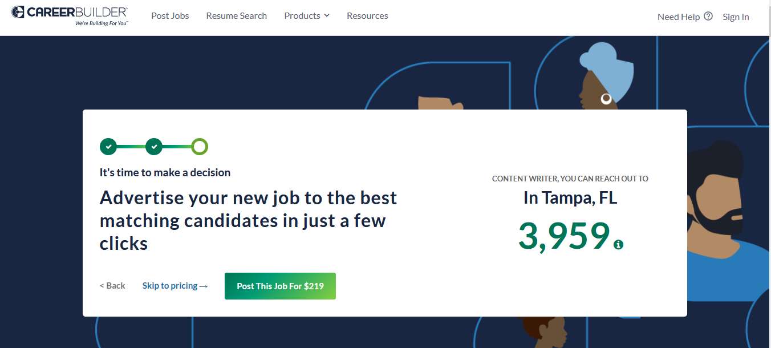Go back using the Back link
Viewport: 771px width, 348px height.
112,286
